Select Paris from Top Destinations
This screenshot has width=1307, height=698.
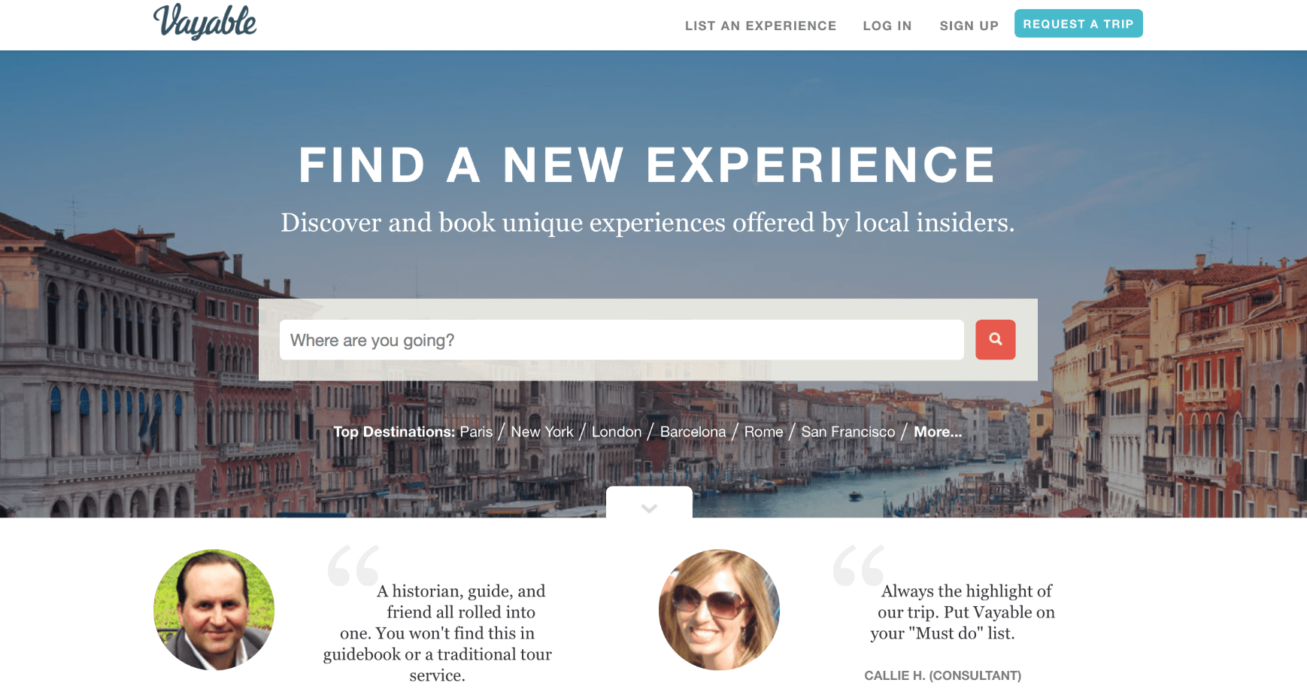point(476,432)
